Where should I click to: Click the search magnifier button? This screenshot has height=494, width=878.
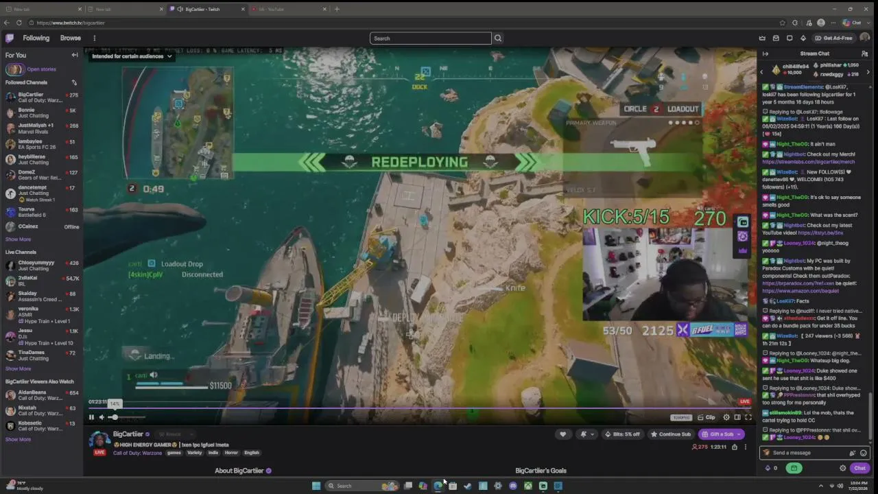[498, 38]
